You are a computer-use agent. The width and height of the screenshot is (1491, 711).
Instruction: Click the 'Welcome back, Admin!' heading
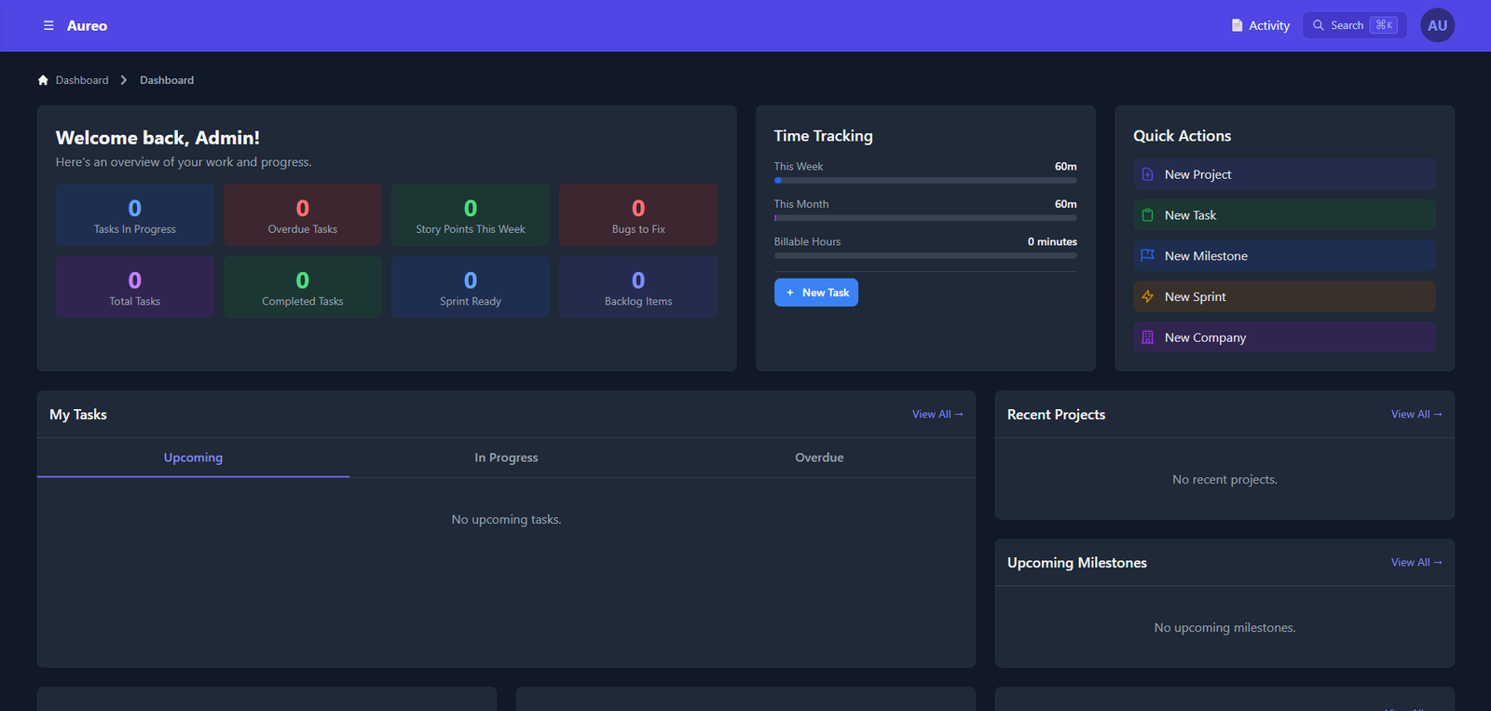click(x=157, y=138)
